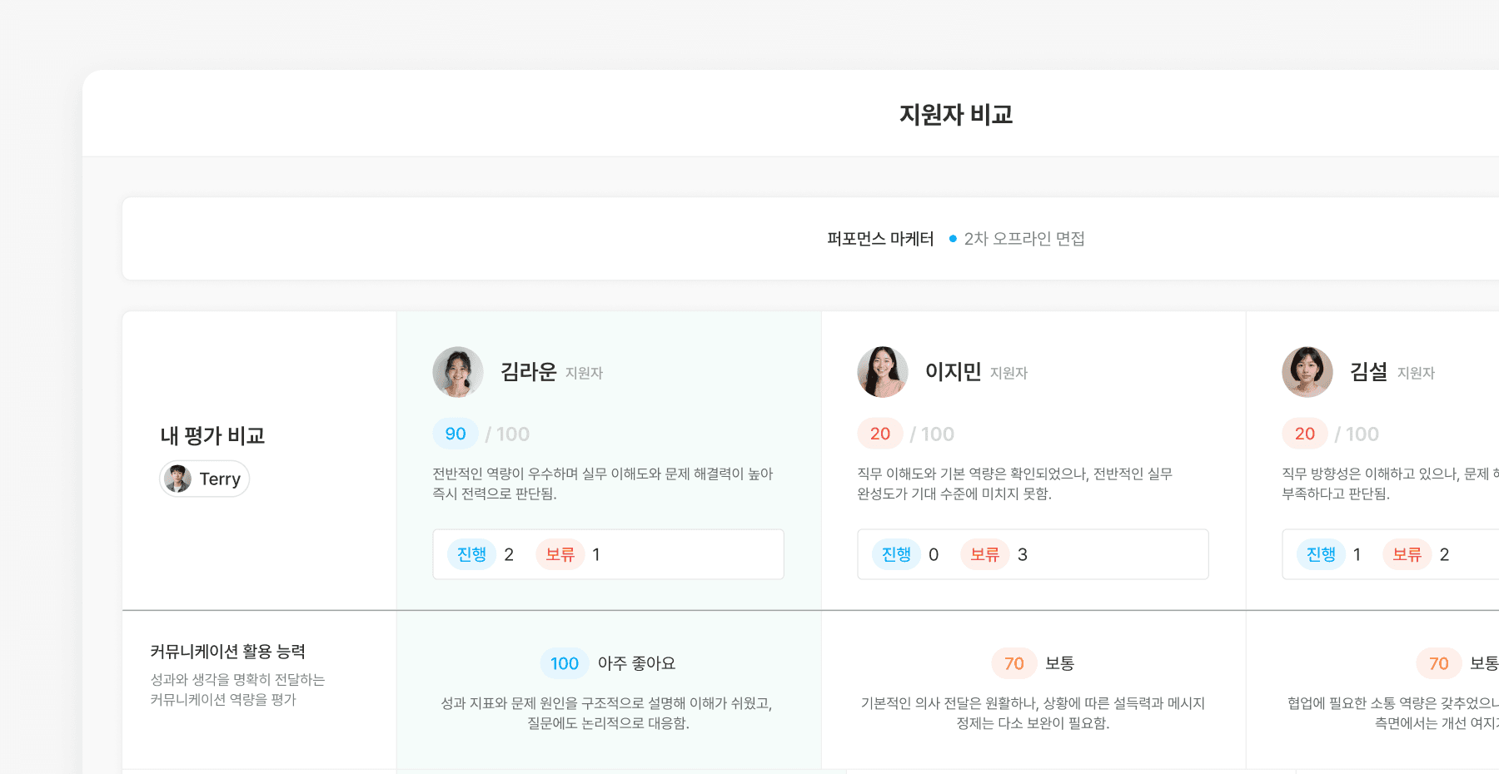The width and height of the screenshot is (1499, 774).
Task: Select the 2차 오프라인 면접 stage label
Action: pos(1024,239)
